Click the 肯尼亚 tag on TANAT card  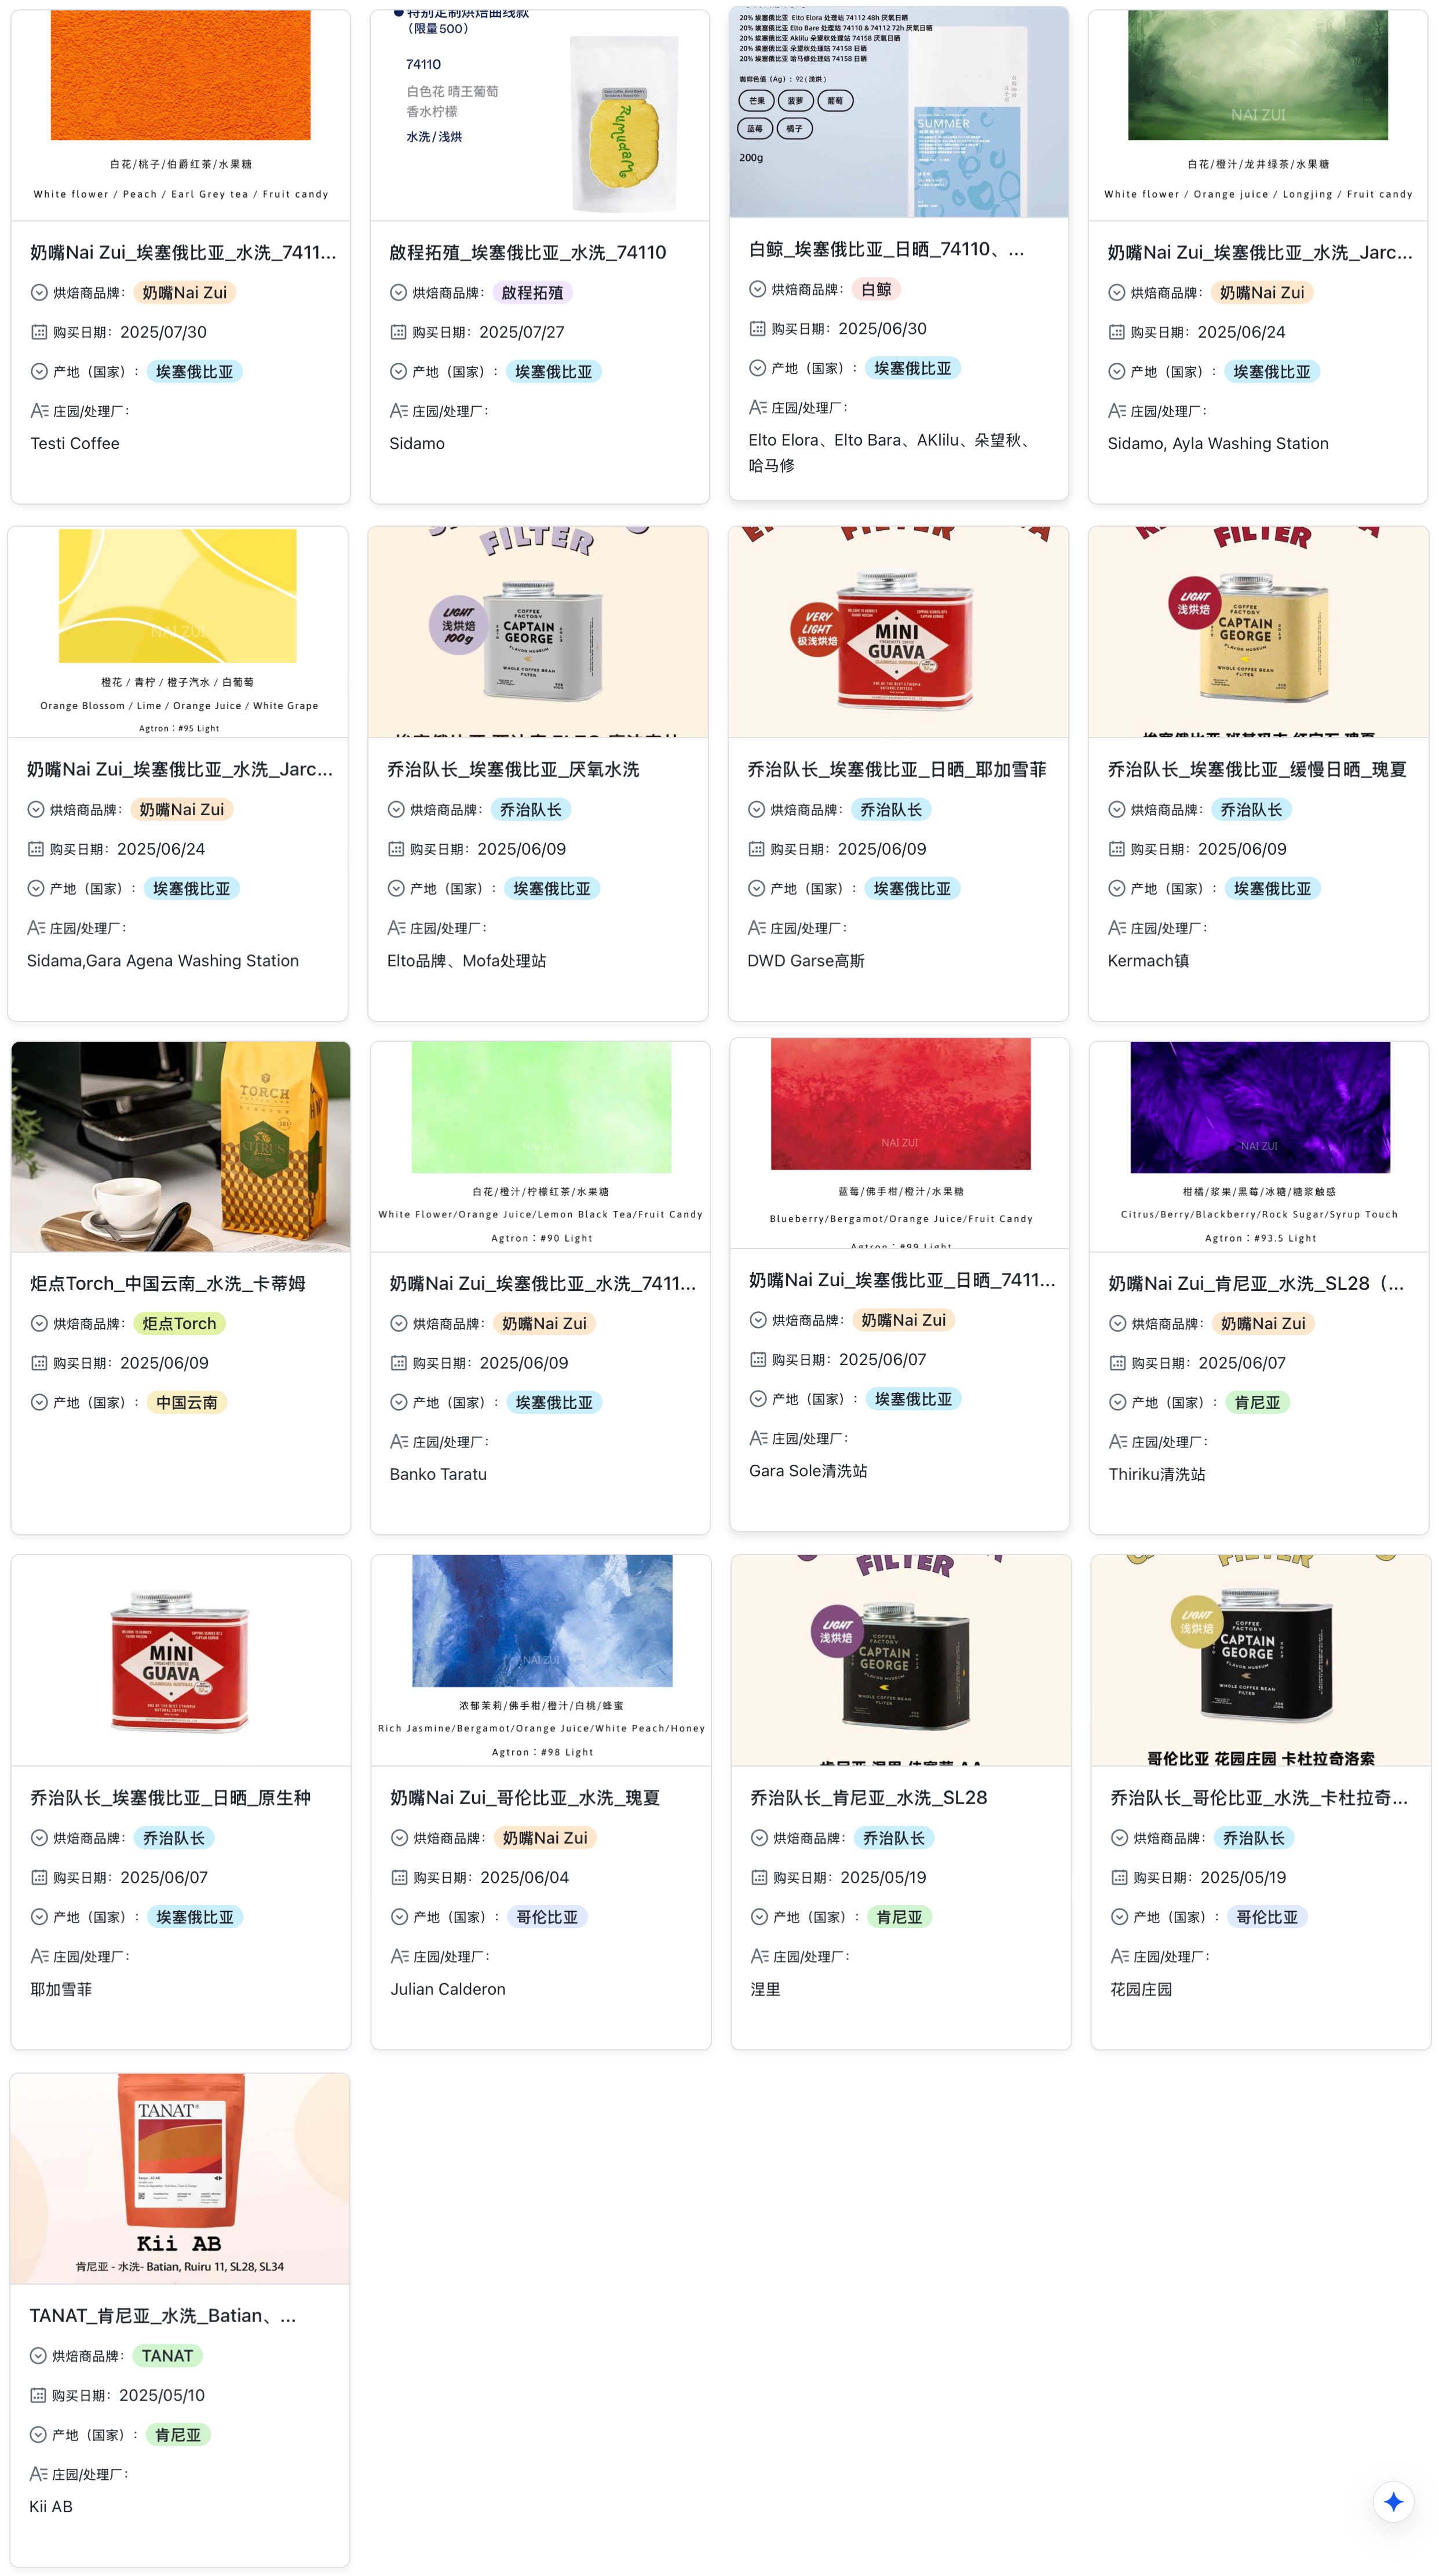[x=177, y=2434]
